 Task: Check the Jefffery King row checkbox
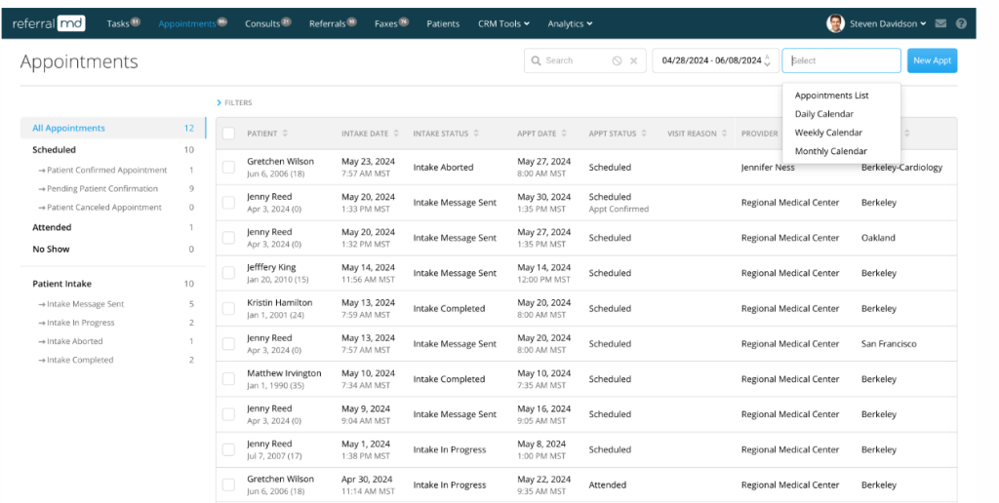pyautogui.click(x=228, y=273)
